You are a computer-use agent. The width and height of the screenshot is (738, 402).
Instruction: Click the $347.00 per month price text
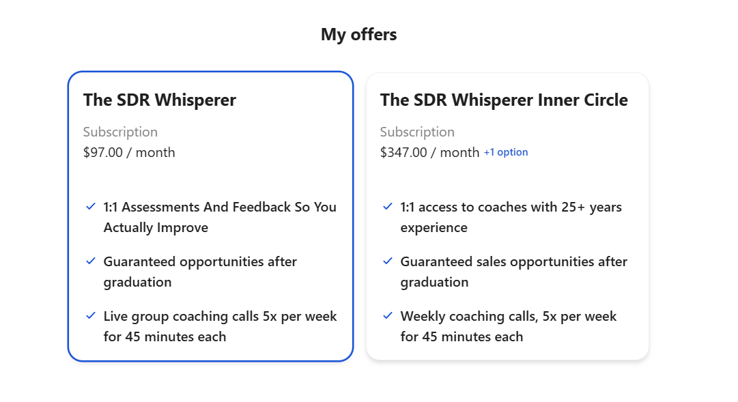[x=429, y=152]
